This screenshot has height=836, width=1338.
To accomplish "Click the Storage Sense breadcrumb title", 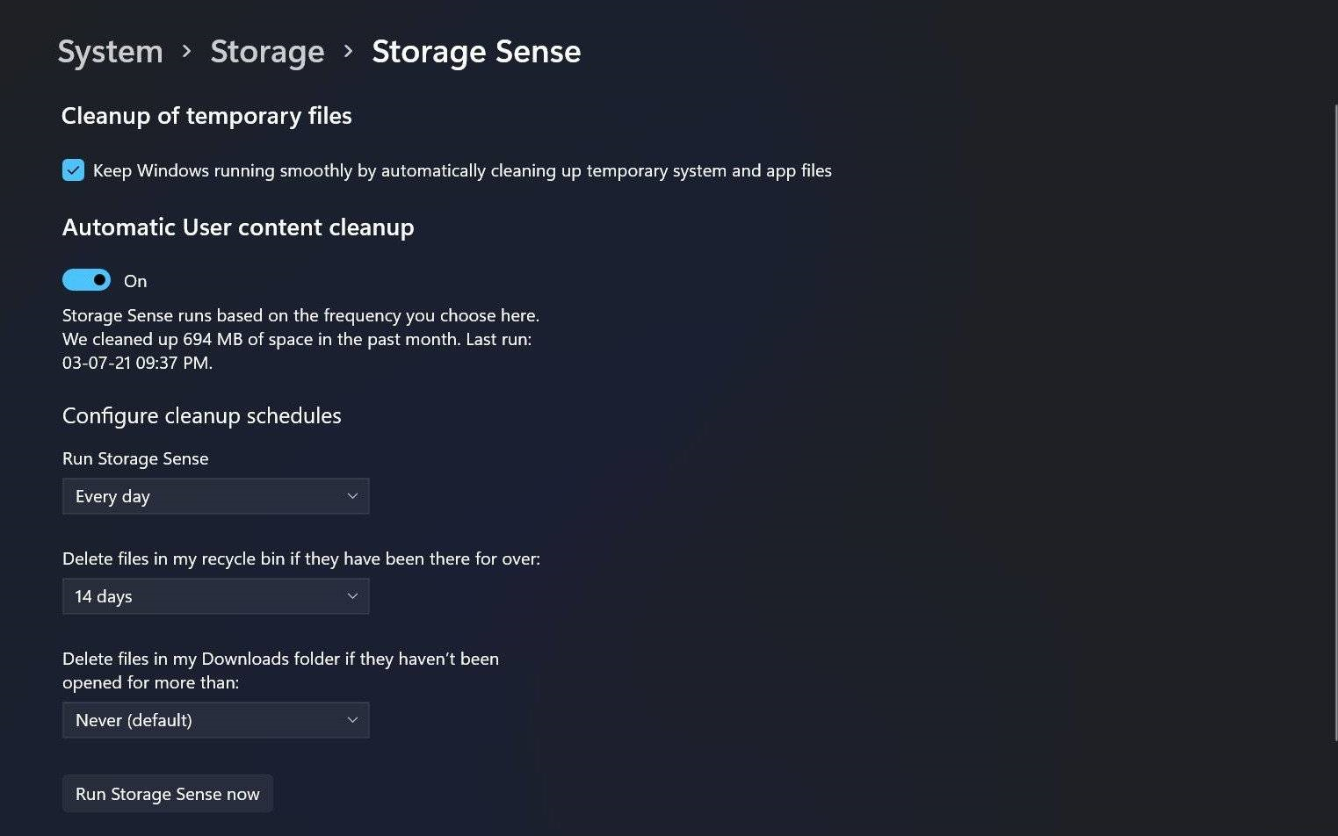I will coord(476,52).
